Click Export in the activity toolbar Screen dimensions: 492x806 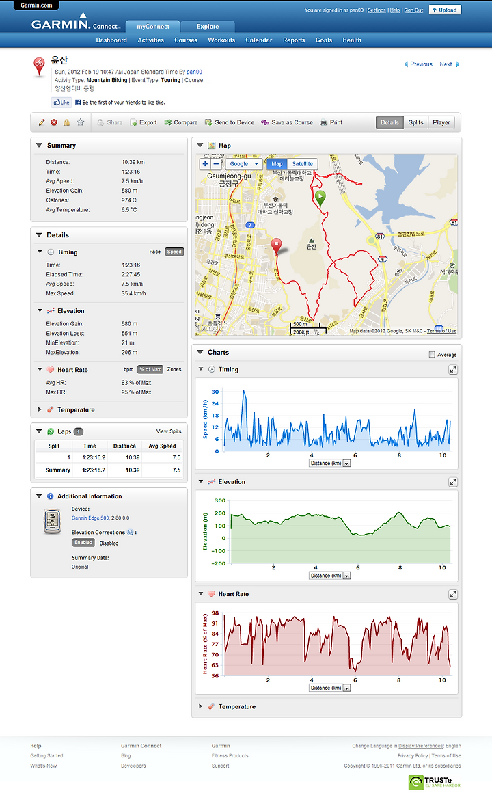click(x=143, y=122)
